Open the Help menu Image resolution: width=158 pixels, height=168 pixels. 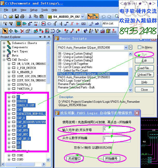(54, 10)
